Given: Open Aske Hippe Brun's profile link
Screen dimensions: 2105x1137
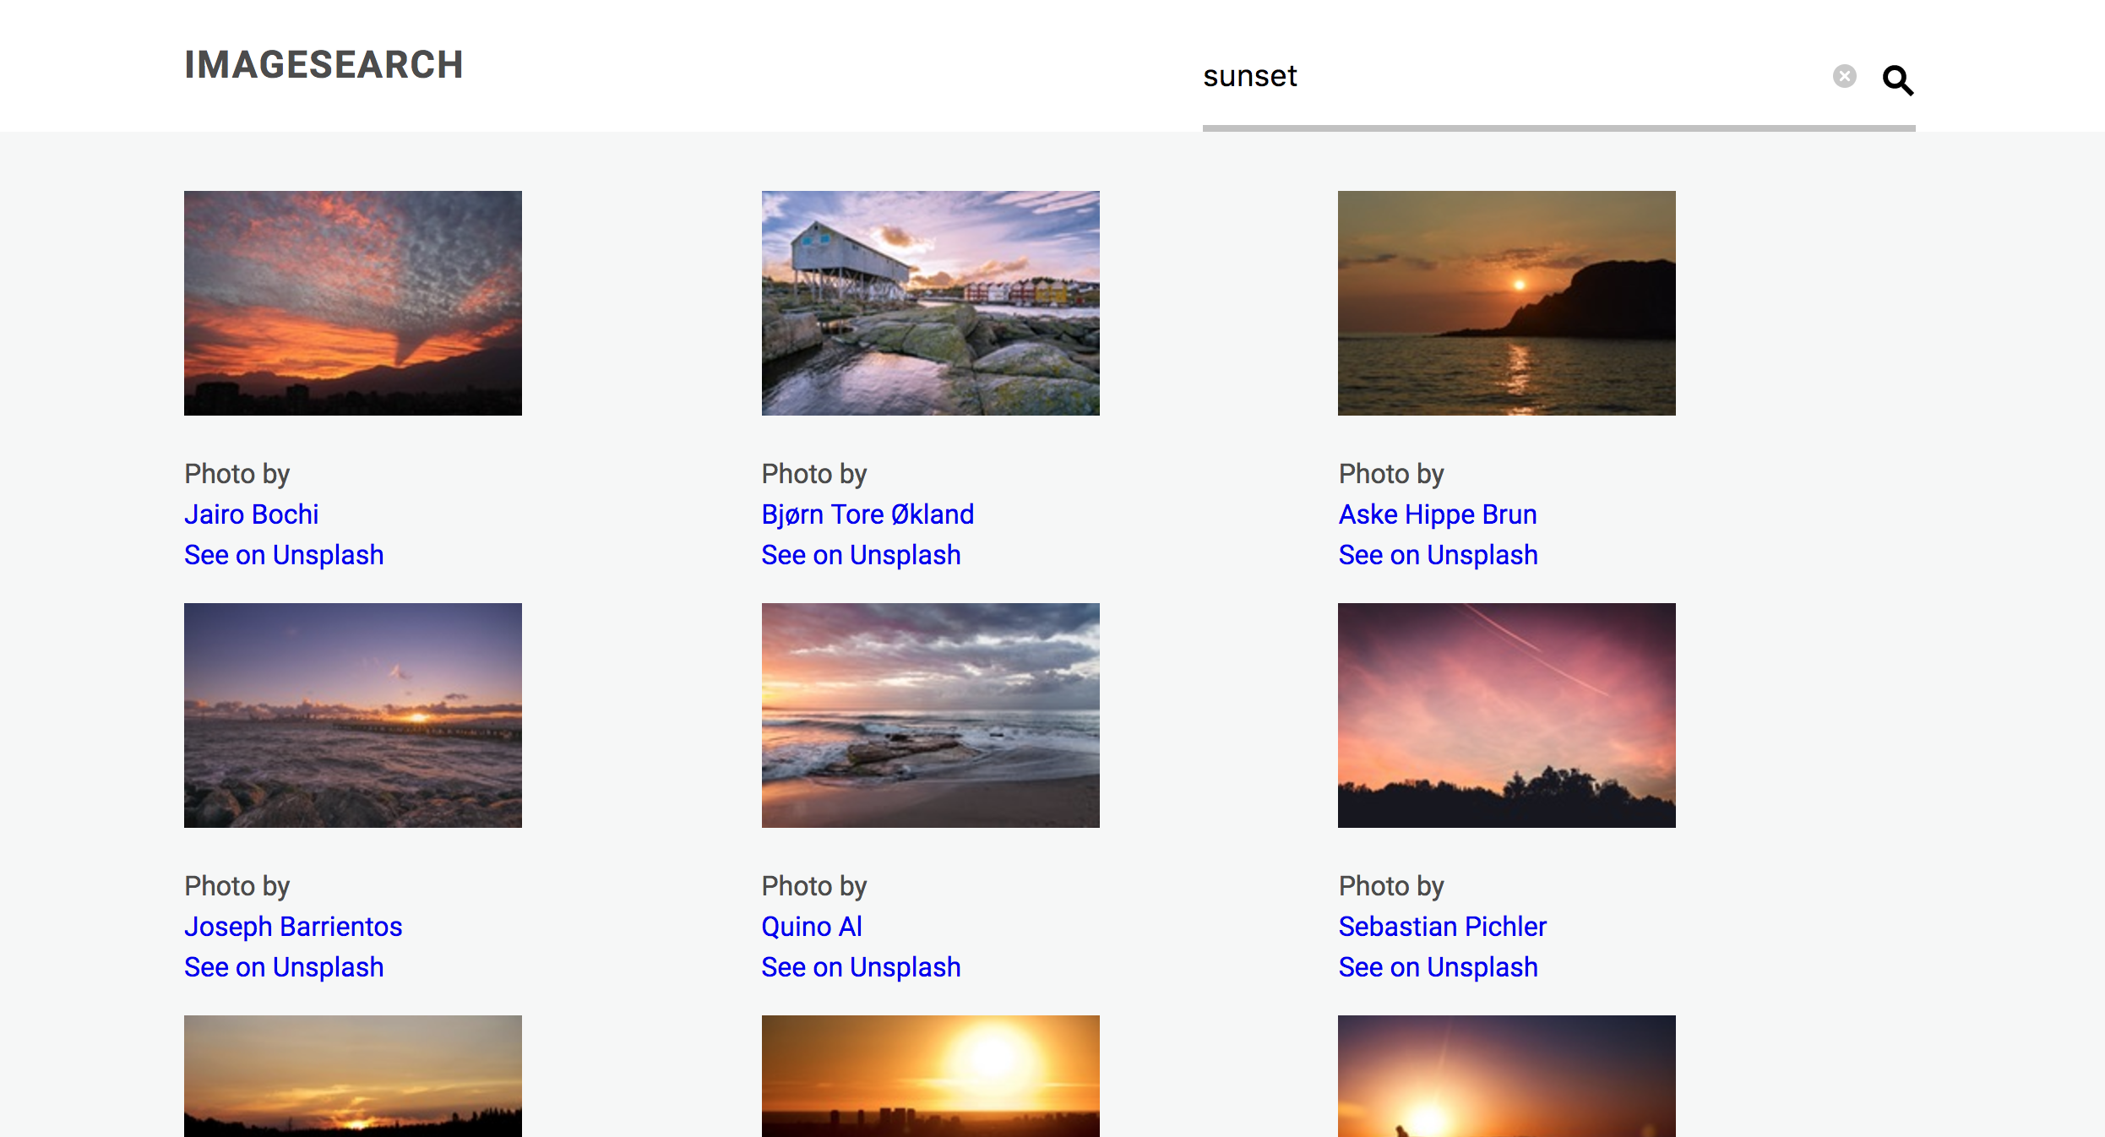Looking at the screenshot, I should pos(1437,514).
